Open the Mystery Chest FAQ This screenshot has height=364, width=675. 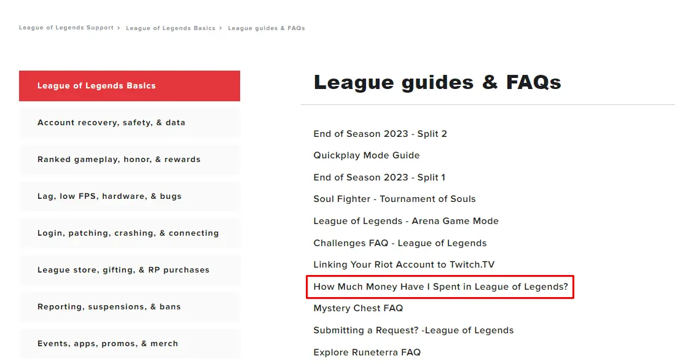[358, 308]
